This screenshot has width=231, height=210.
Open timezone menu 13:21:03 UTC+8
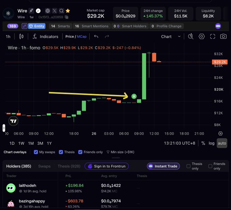179,143
